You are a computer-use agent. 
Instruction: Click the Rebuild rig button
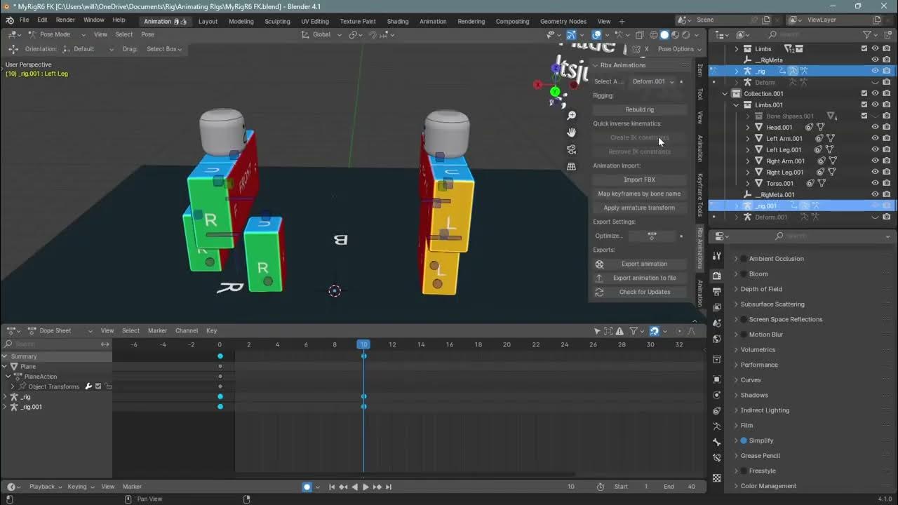639,109
